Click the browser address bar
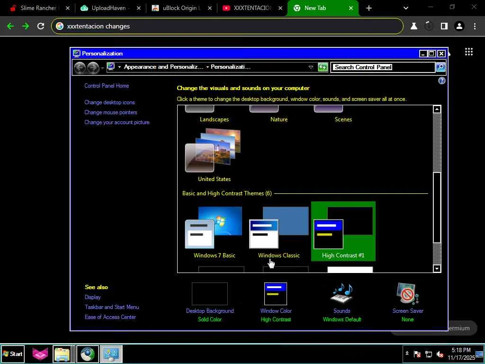The width and height of the screenshot is (485, 364). tap(227, 27)
